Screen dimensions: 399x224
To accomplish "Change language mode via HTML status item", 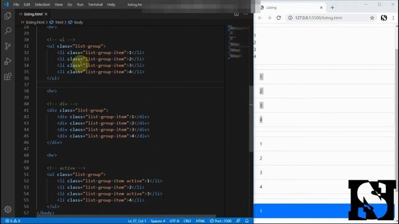I will pyautogui.click(x=200, y=221).
